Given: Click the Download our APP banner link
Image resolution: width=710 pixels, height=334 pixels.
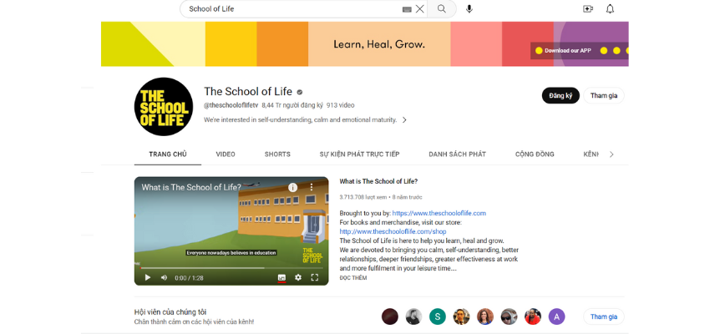Looking at the screenshot, I should (x=567, y=51).
